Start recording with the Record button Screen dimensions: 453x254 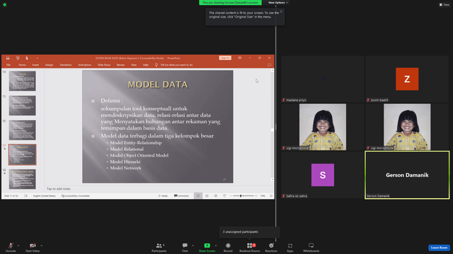click(228, 247)
